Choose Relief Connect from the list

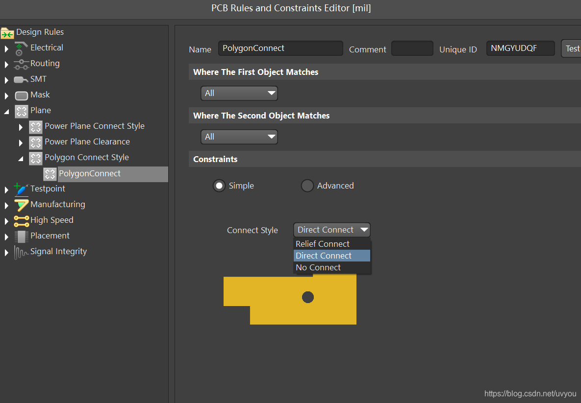[323, 244]
